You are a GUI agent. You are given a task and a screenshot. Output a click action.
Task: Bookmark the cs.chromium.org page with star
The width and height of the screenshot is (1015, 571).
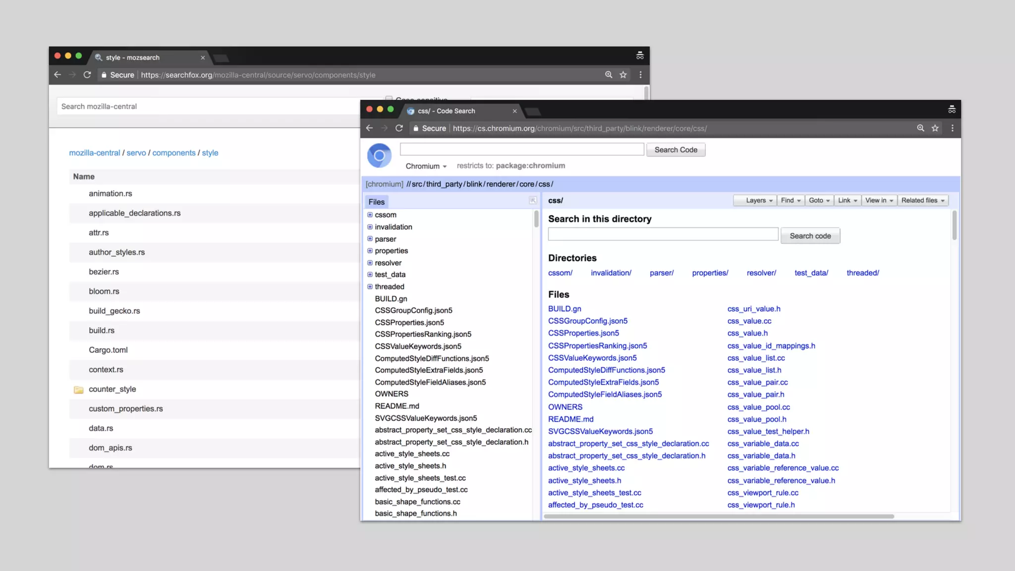(x=935, y=128)
